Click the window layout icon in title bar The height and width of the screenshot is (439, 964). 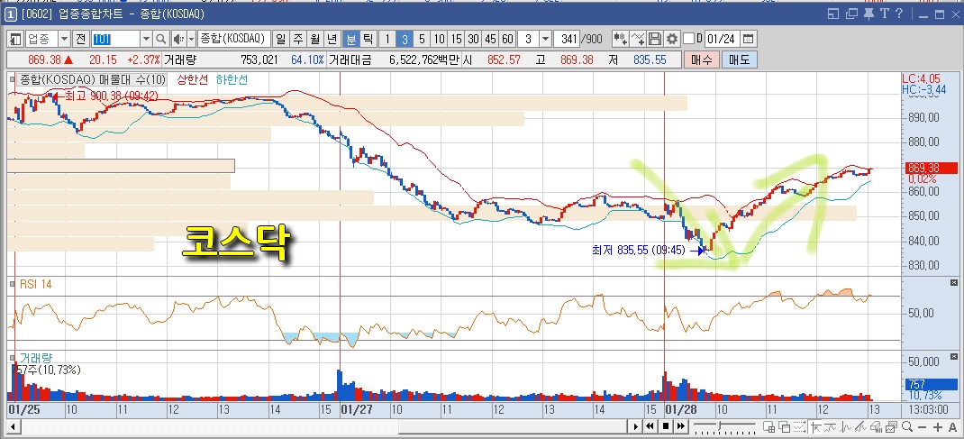click(833, 13)
